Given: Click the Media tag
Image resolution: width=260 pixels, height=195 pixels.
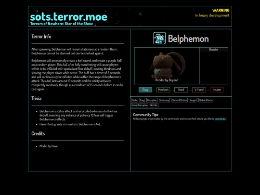Looking at the screenshot, I should (x=134, y=100).
